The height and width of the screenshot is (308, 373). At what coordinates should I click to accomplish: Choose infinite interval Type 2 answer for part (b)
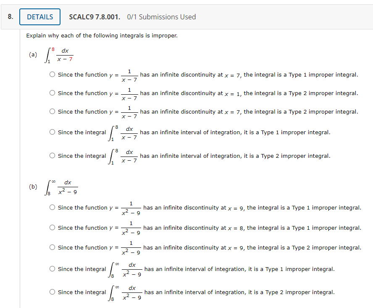[52, 292]
